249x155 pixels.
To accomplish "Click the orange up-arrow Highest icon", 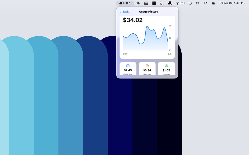I will tap(147, 66).
